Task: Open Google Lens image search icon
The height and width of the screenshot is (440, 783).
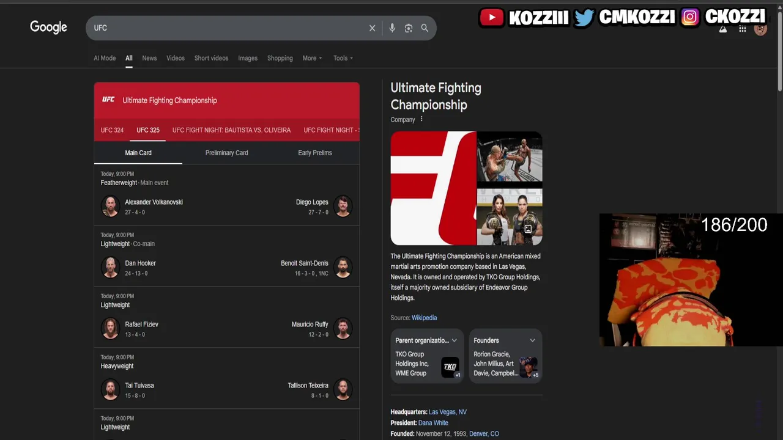Action: (409, 28)
